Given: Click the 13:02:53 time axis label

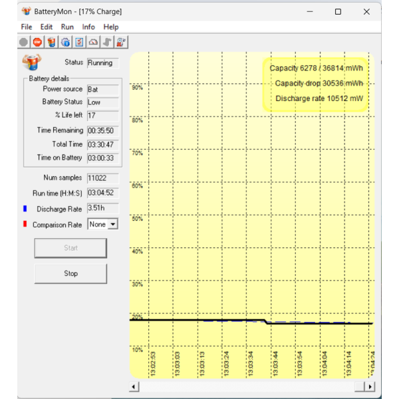Looking at the screenshot, I should tap(153, 364).
